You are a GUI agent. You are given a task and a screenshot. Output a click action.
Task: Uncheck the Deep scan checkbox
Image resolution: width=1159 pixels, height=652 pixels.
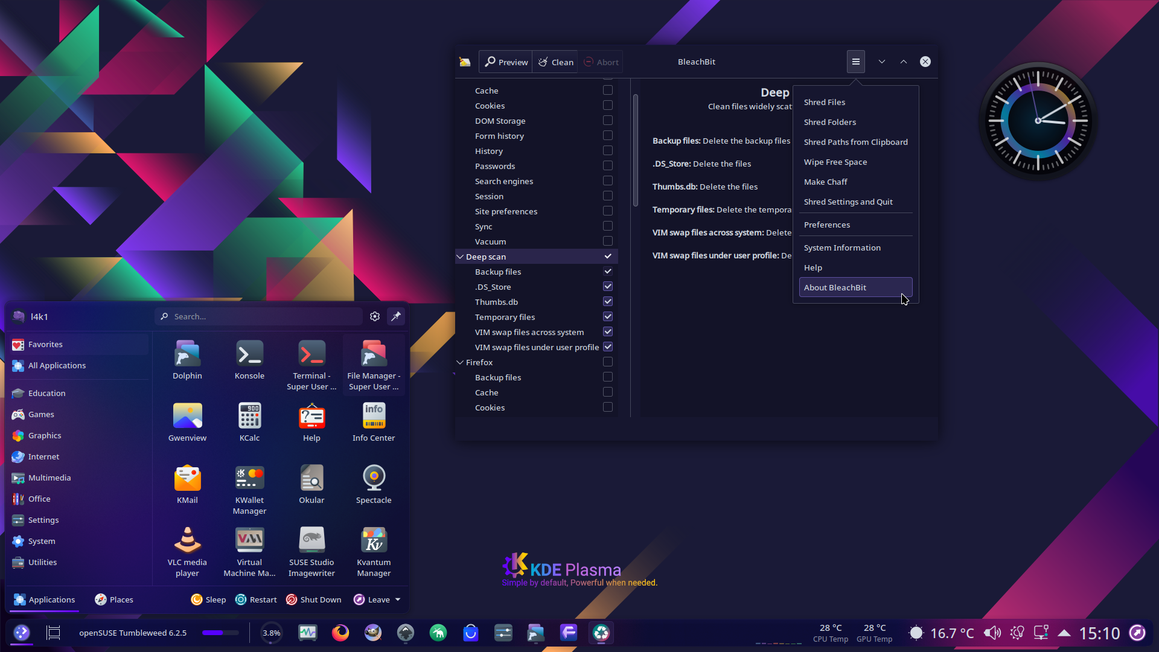click(608, 256)
